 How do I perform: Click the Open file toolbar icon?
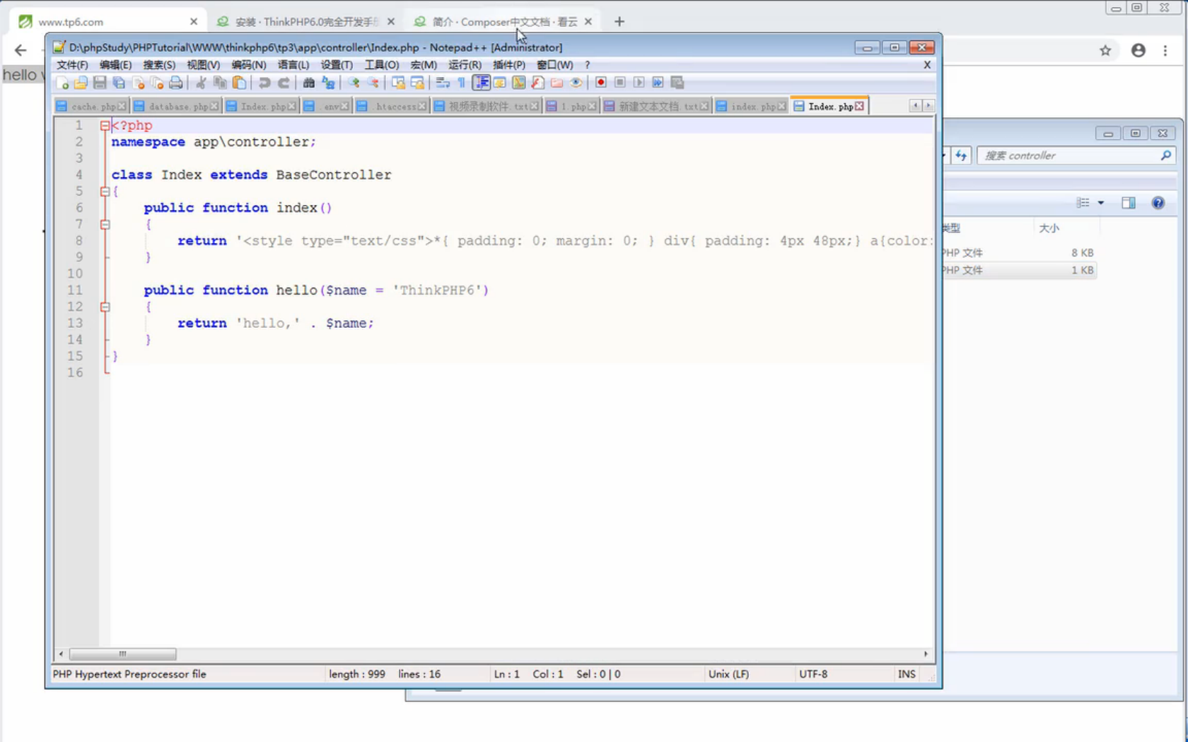click(x=81, y=83)
